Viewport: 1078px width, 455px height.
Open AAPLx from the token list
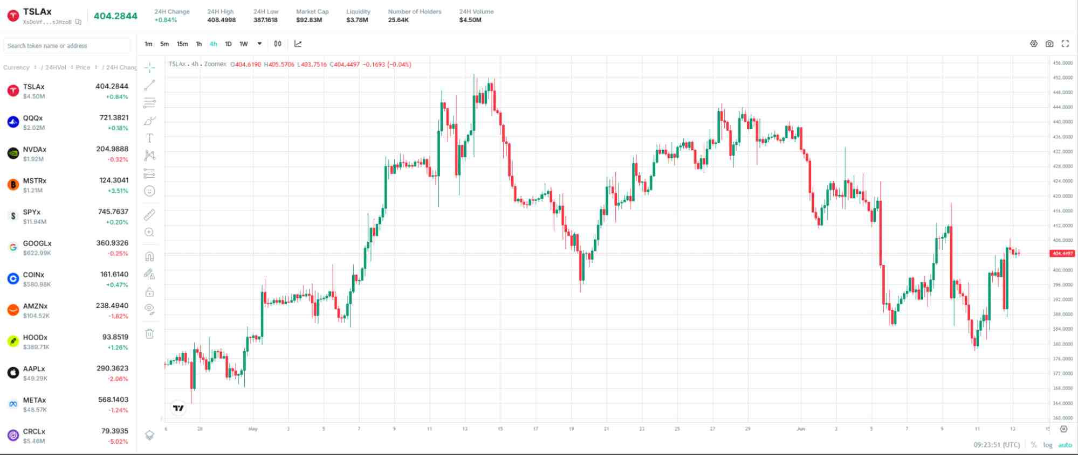[68, 373]
